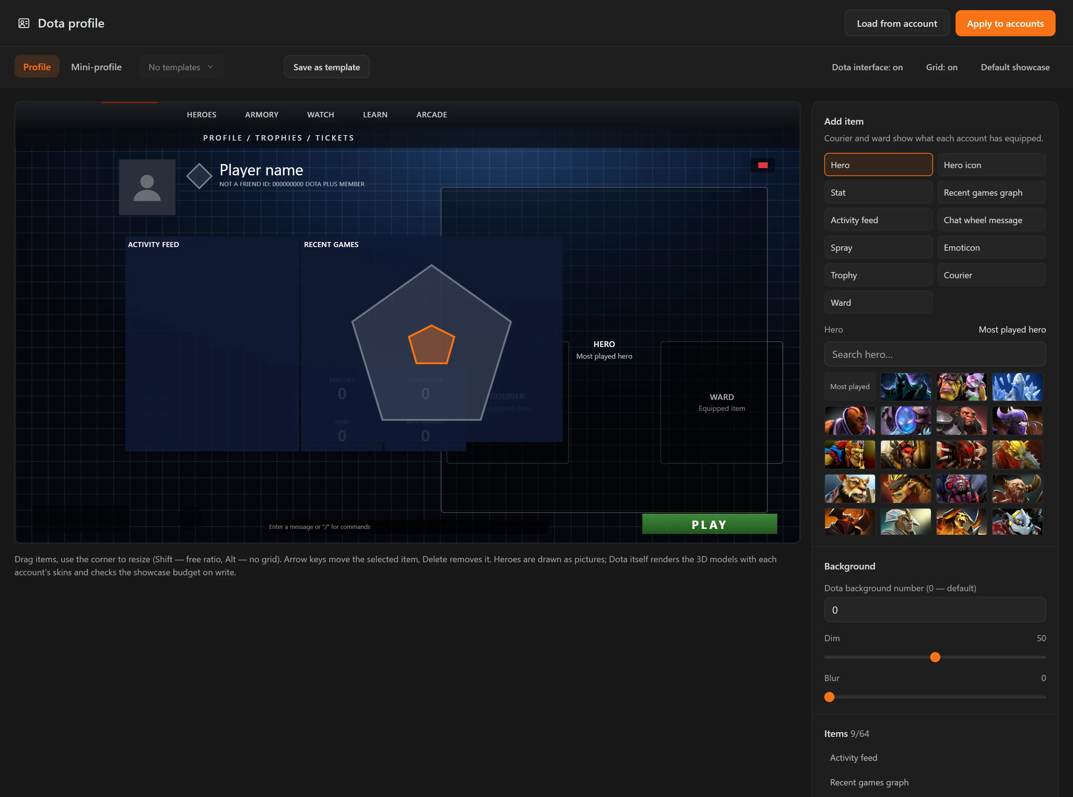Pick the Beastmaster hero portrait

[906, 454]
